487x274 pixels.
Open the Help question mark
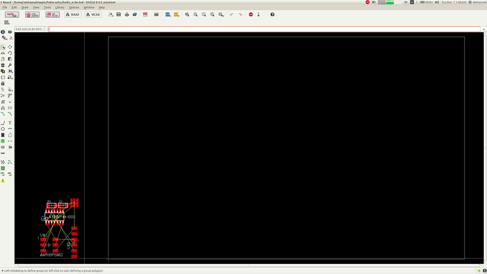click(273, 15)
